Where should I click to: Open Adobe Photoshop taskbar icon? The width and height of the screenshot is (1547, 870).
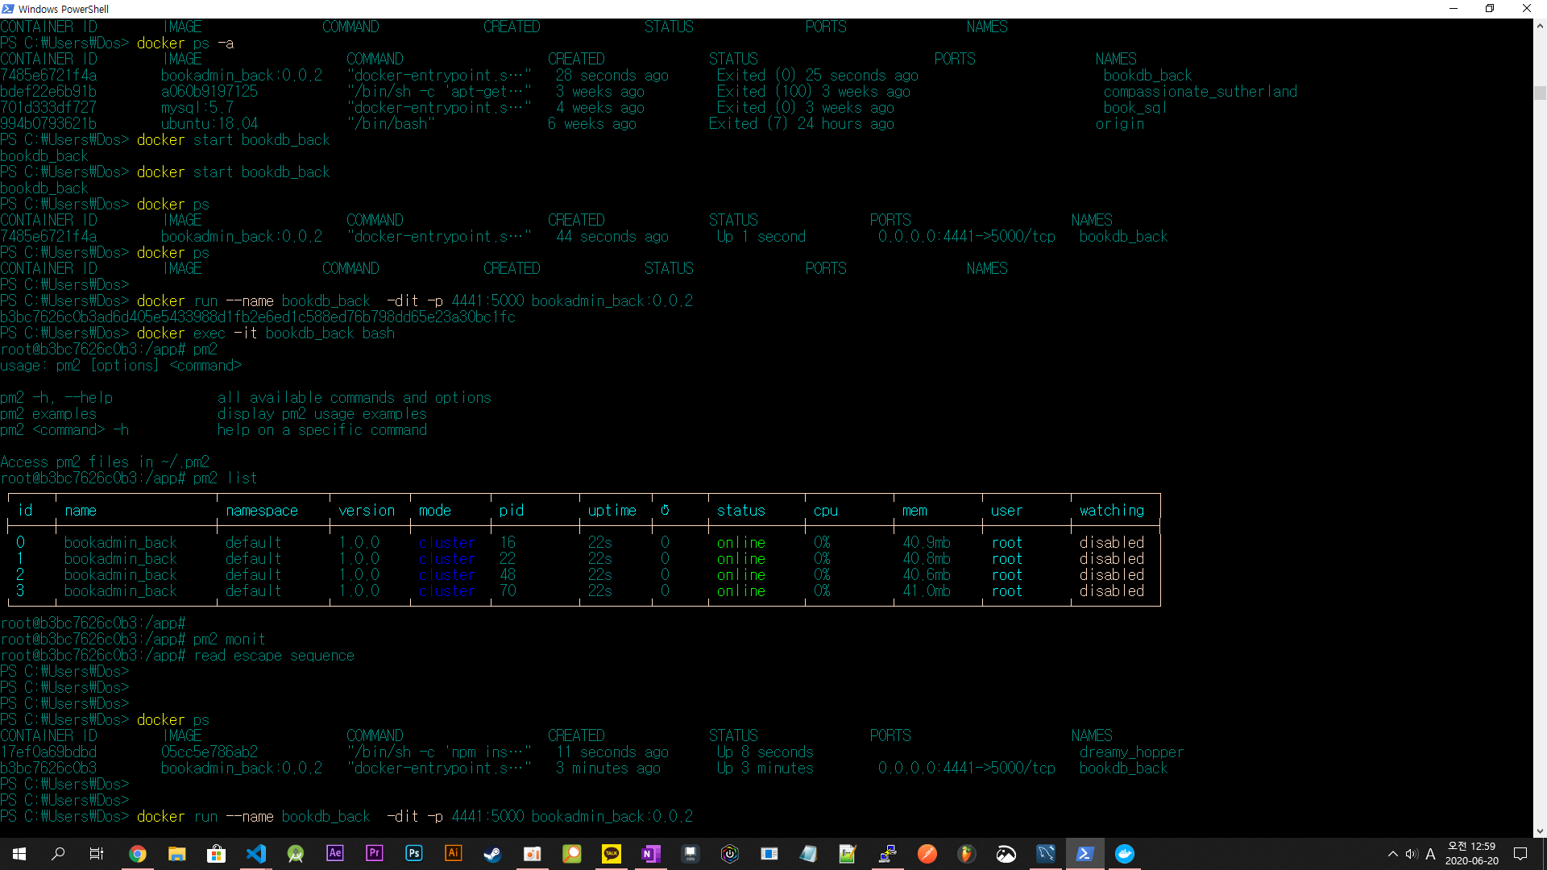pyautogui.click(x=414, y=854)
